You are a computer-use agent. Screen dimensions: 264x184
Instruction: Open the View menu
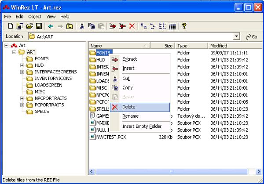[x=51, y=16]
